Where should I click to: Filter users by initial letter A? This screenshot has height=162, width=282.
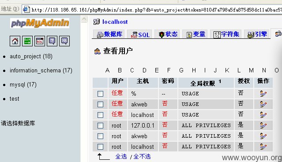(x=107, y=70)
